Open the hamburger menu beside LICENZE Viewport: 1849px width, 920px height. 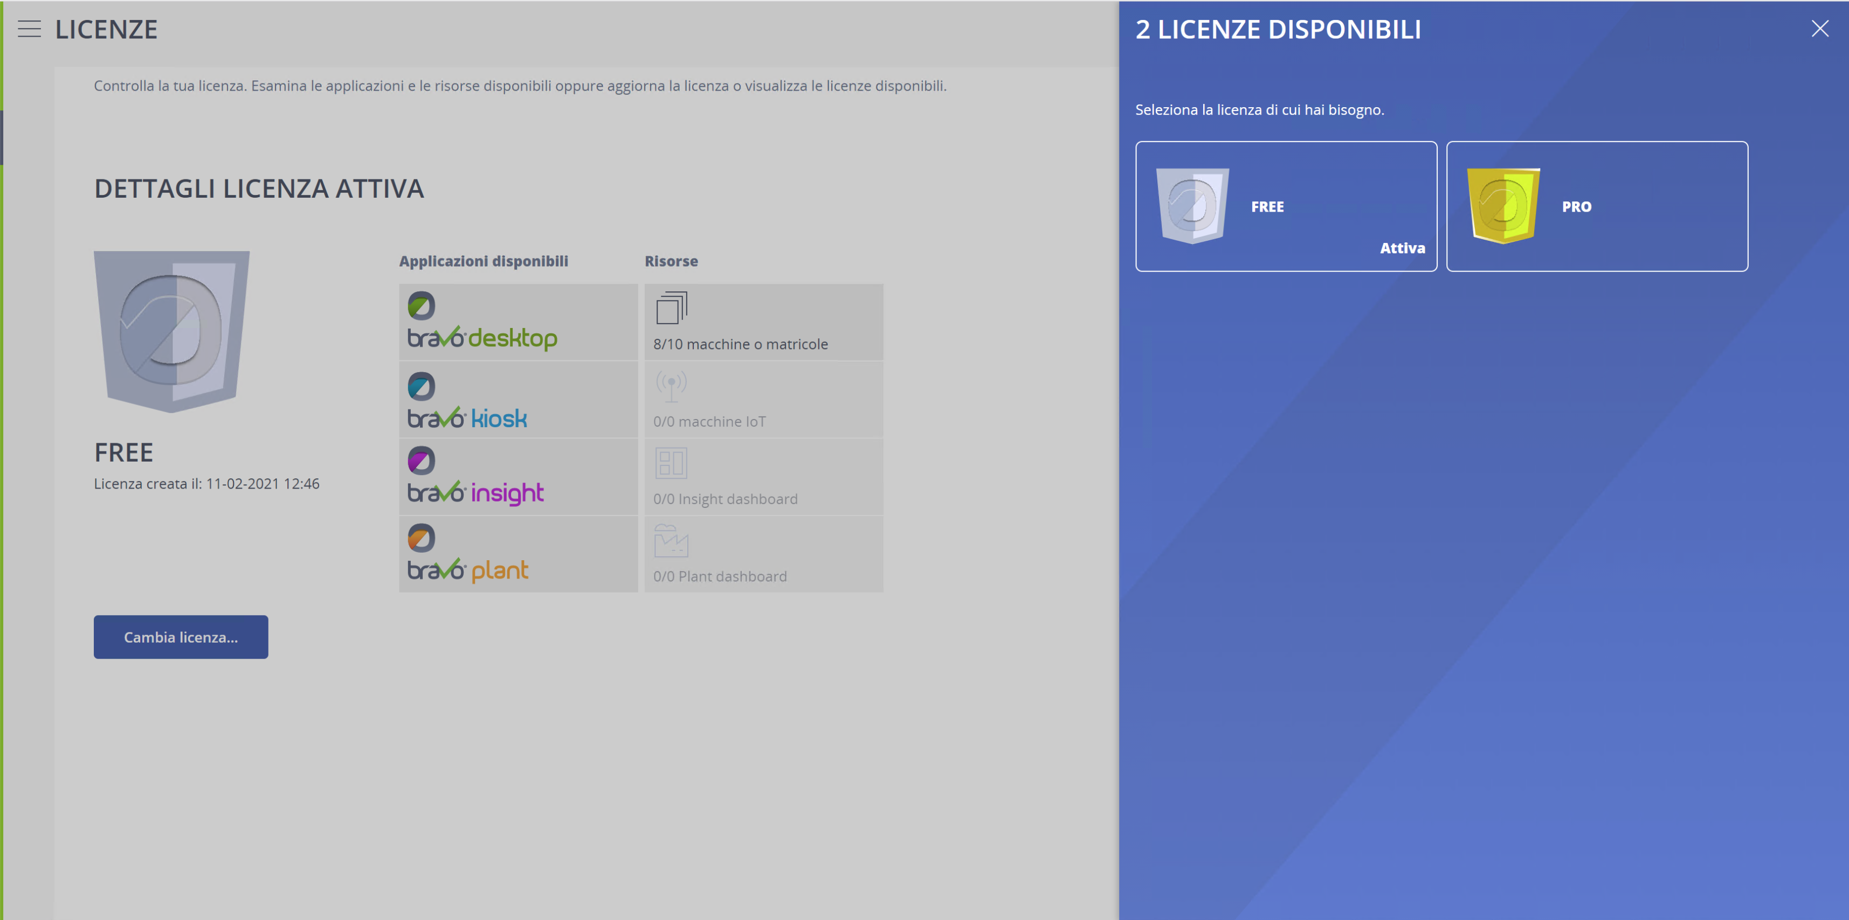30,29
